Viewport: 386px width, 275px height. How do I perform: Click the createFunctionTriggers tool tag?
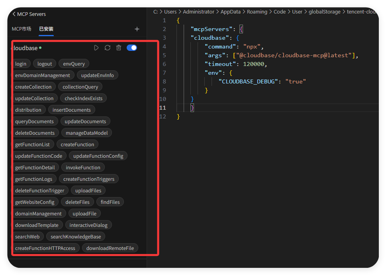[x=89, y=179]
